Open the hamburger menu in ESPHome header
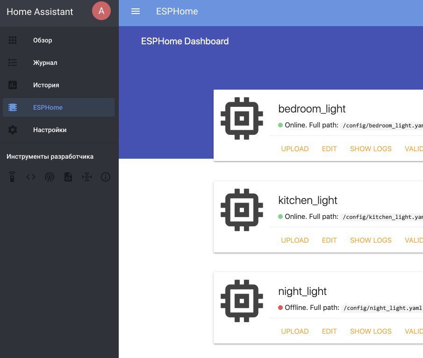 tap(136, 11)
